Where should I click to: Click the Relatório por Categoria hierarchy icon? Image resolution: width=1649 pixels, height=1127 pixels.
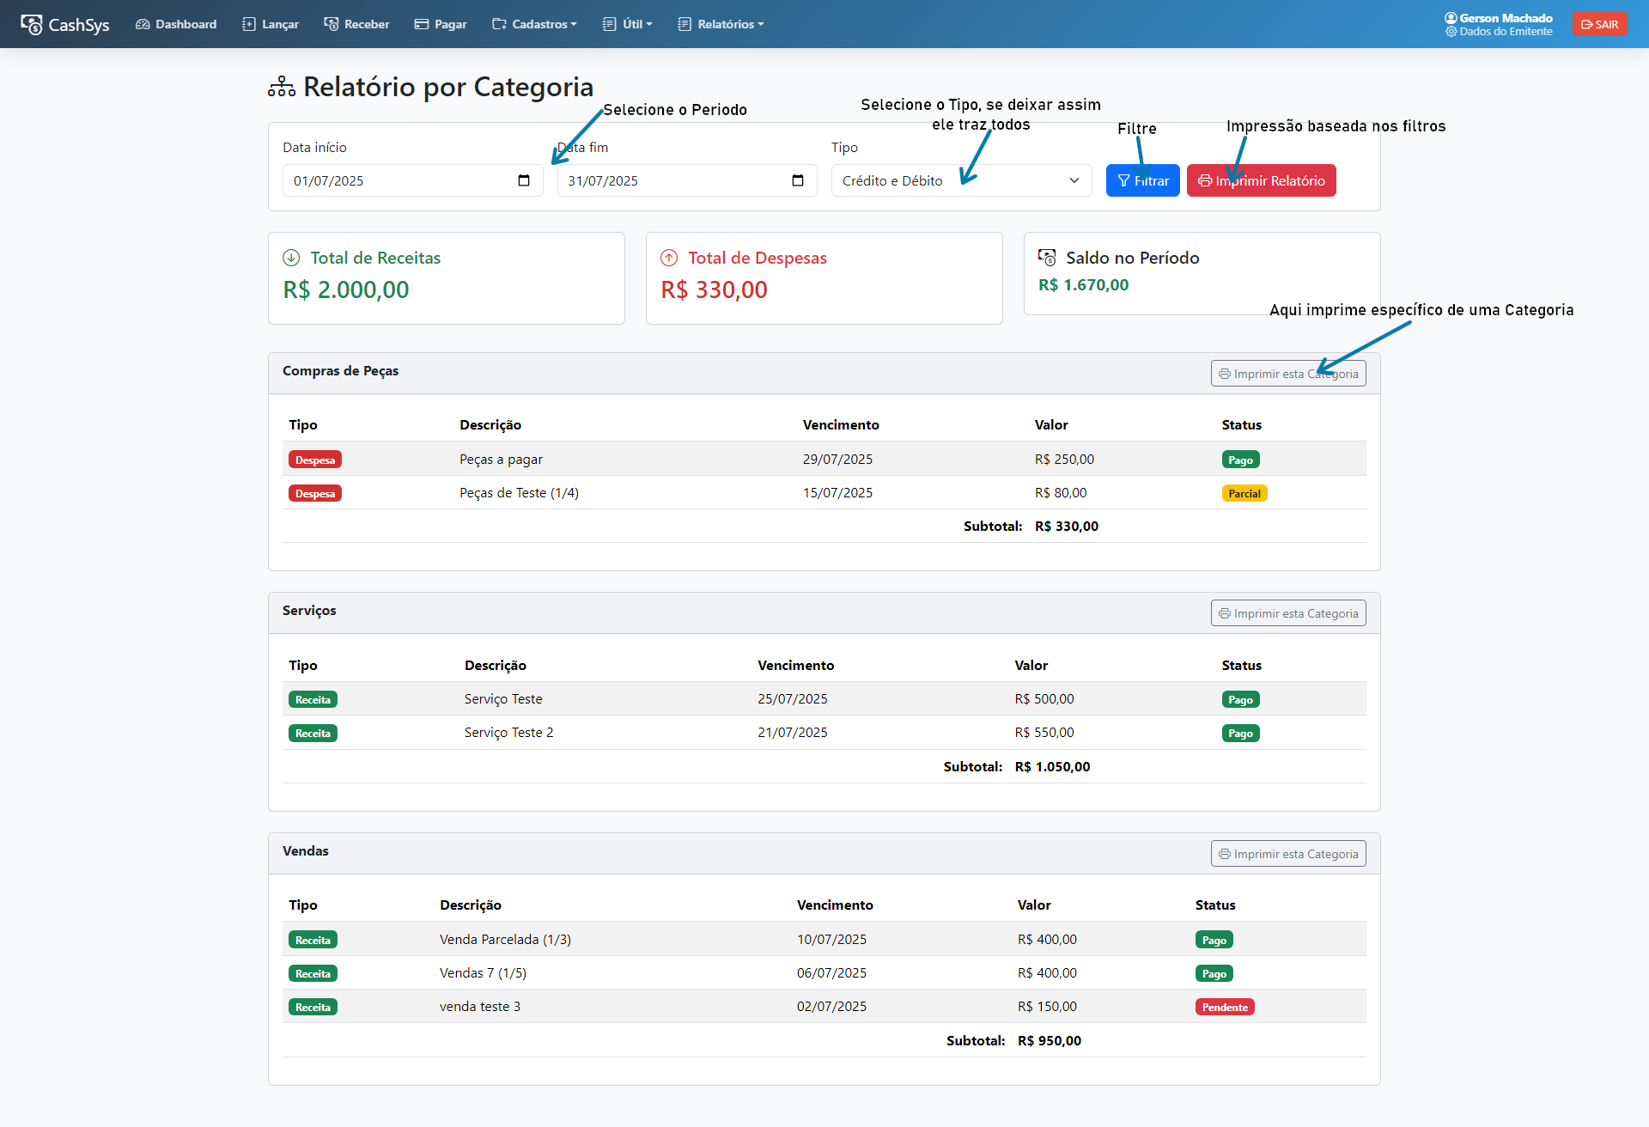coord(282,88)
